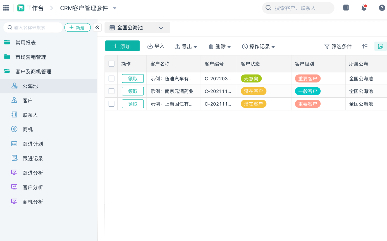387x241 pixels.
Task: Click the 一般客户 level tag
Action: [x=308, y=91]
